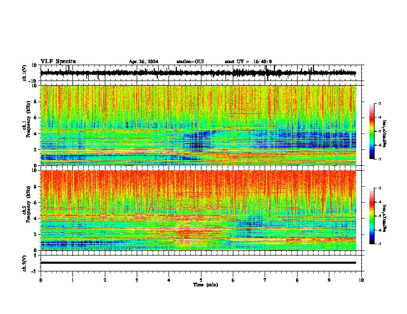Click the "-7" label on ch.2 colorbar
This screenshot has width=407, height=314.
[x=379, y=244]
